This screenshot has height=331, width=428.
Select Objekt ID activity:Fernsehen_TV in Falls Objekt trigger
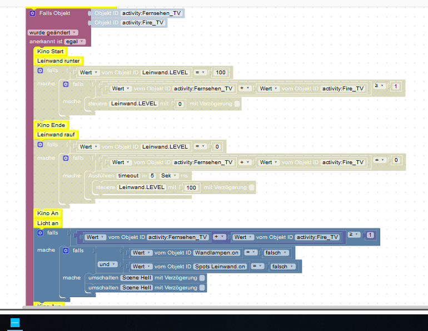pyautogui.click(x=138, y=13)
